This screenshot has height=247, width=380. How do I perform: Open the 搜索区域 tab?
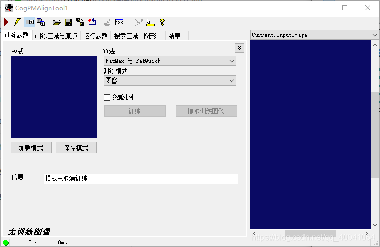click(126, 36)
